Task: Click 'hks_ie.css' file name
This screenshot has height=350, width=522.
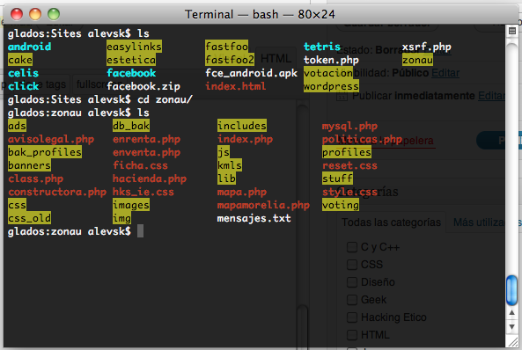Action: click(x=143, y=192)
